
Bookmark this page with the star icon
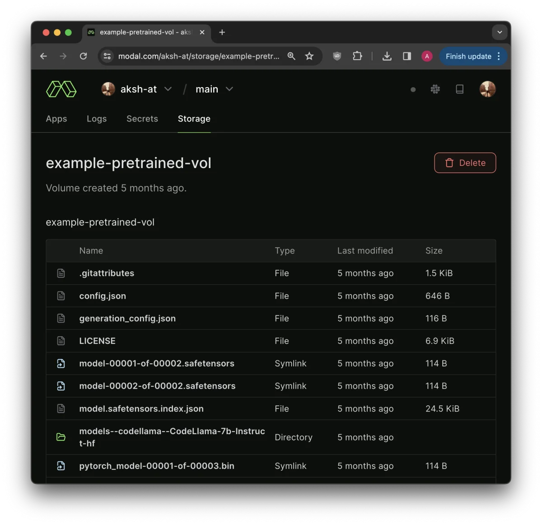[309, 56]
